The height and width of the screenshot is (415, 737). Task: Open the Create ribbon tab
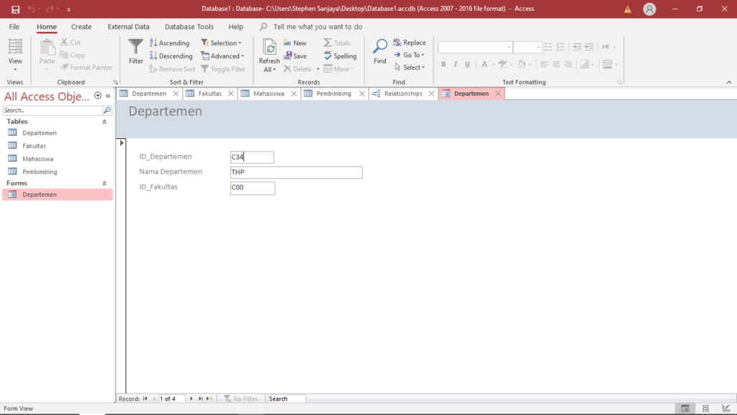tap(81, 27)
